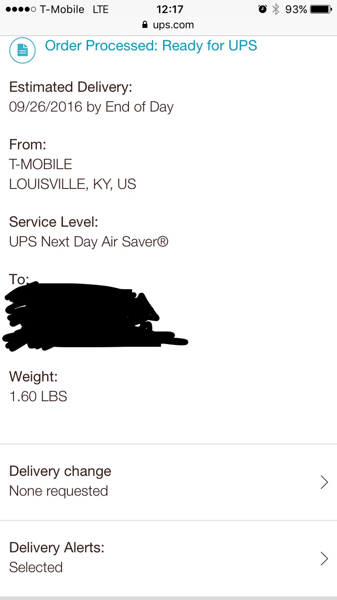Tap the "Selected" delivery alerts status

(x=36, y=567)
